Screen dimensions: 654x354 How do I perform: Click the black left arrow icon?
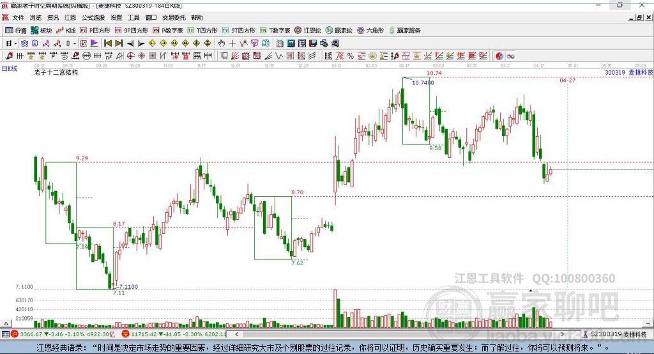130,43
